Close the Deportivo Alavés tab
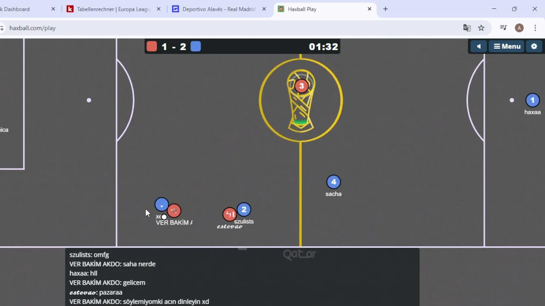The height and width of the screenshot is (306, 545). point(264,9)
